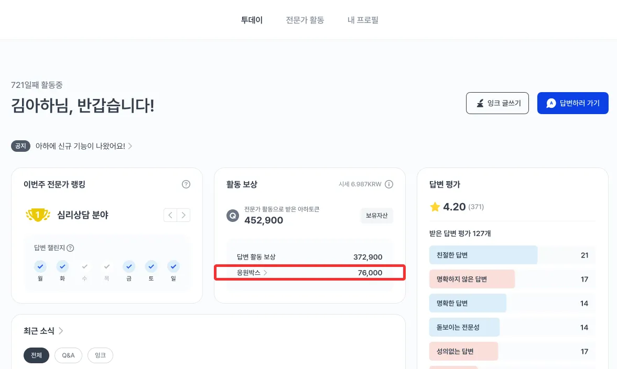Click the activity reward info icon
The height and width of the screenshot is (369, 617).
(389, 184)
